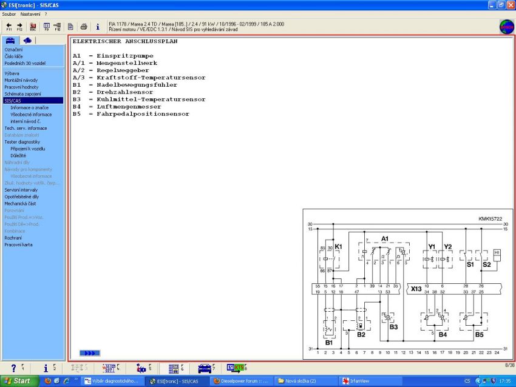The height and width of the screenshot is (387, 516).
Task: Open Rozhraní in the sidebar
Action: click(13, 238)
